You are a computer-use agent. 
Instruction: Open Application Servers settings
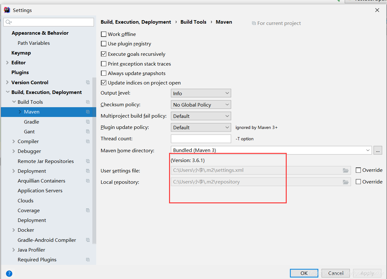tap(40, 190)
